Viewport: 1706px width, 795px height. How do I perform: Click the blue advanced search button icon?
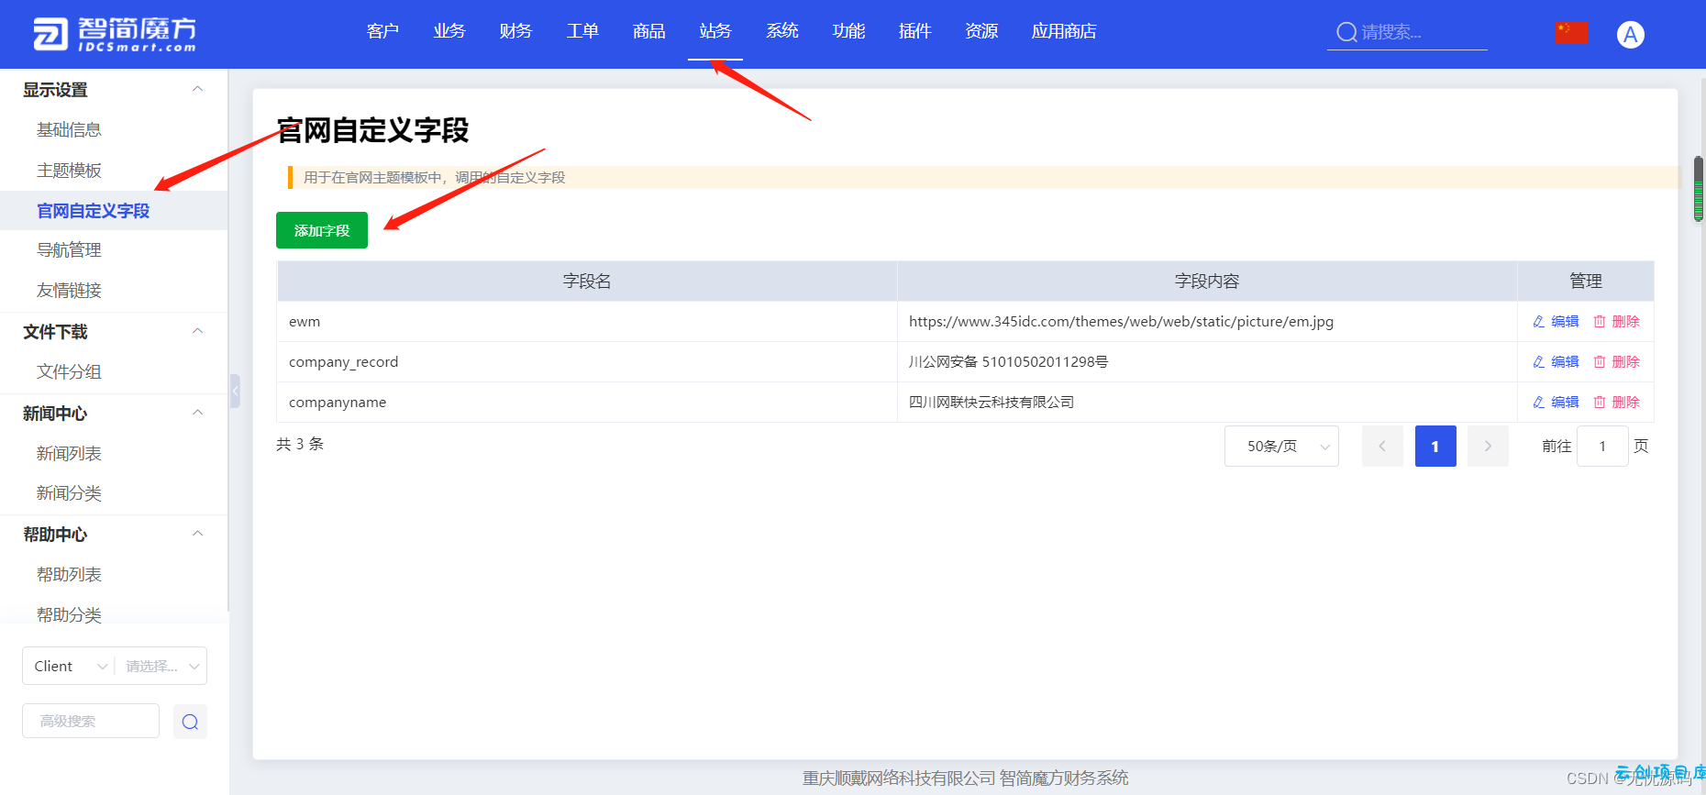pos(190,722)
